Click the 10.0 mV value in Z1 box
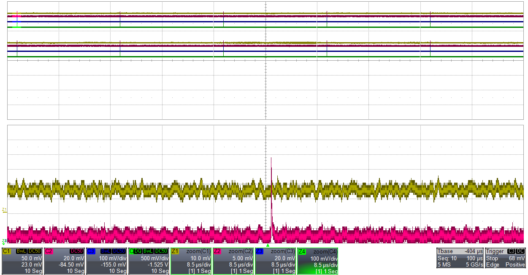The width and height of the screenshot is (528, 275). [x=201, y=258]
